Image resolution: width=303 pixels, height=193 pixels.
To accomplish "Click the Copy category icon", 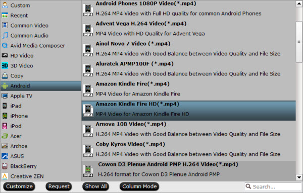I will click(x=5, y=75).
